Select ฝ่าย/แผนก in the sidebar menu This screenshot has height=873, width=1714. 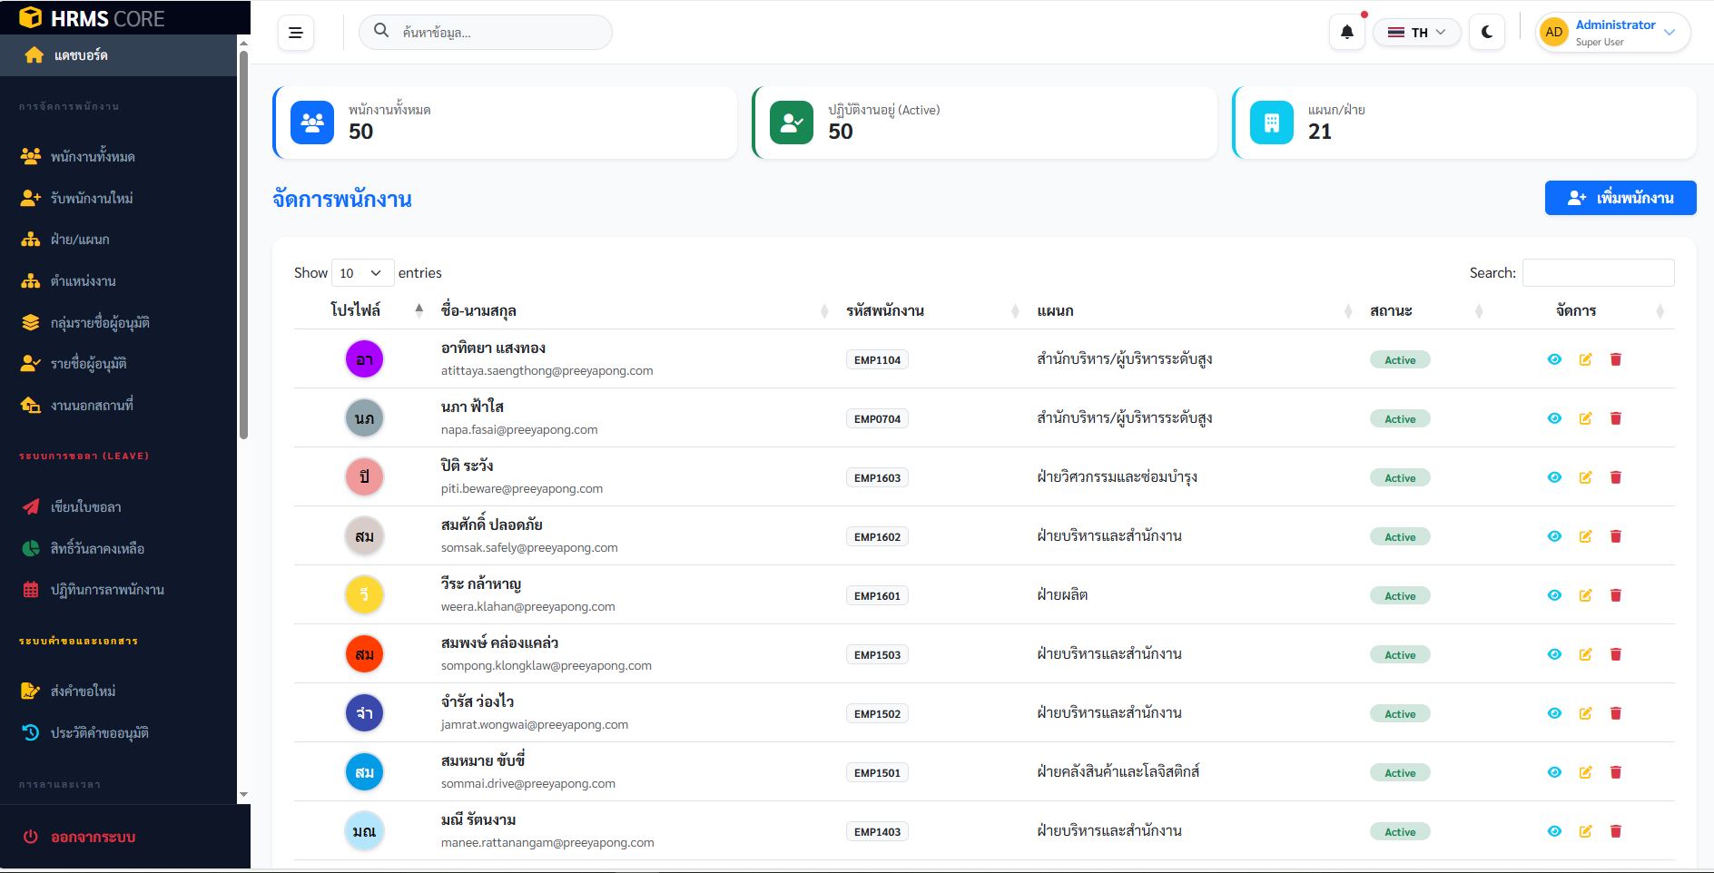(x=80, y=240)
